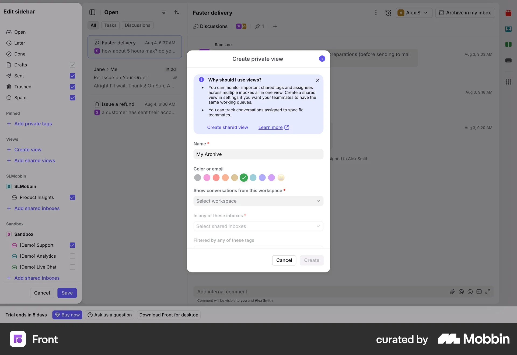Viewport: 517px width, 355px height.
Task: Open the Select shared inboxes dropdown
Action: [x=258, y=226]
